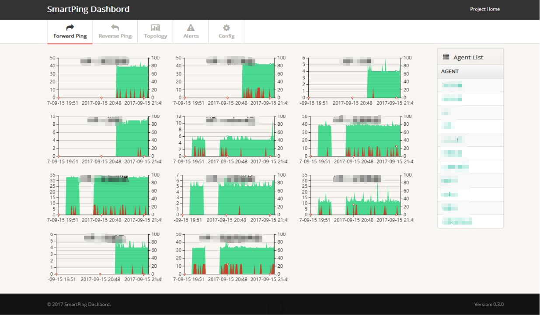Click the ping chart with left axis topping at 12
The width and height of the screenshot is (540, 315).
(231, 139)
